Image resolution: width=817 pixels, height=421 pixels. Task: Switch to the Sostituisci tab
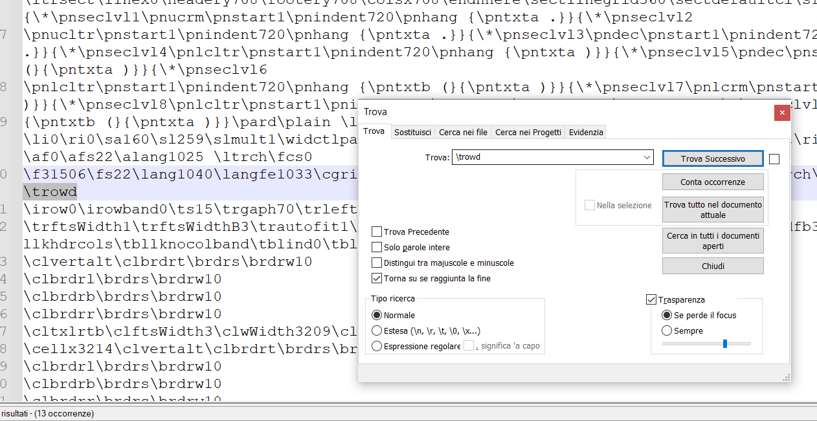click(412, 132)
